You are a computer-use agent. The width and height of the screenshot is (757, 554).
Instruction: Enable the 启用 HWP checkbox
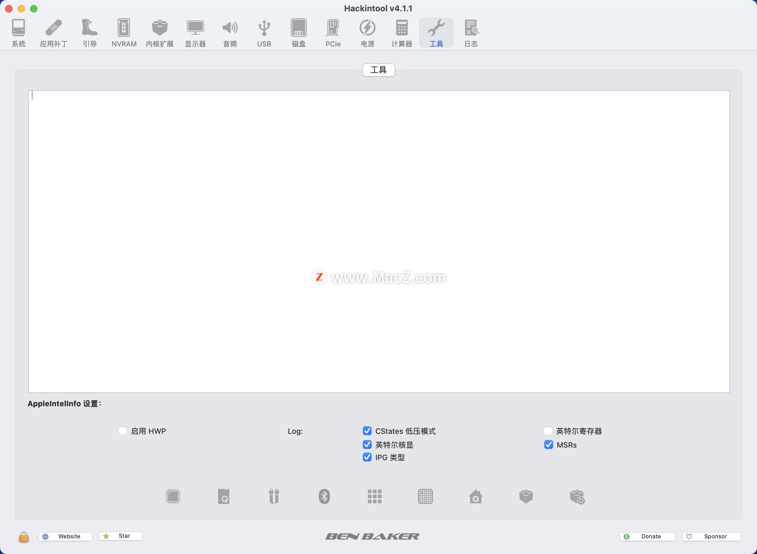click(123, 431)
